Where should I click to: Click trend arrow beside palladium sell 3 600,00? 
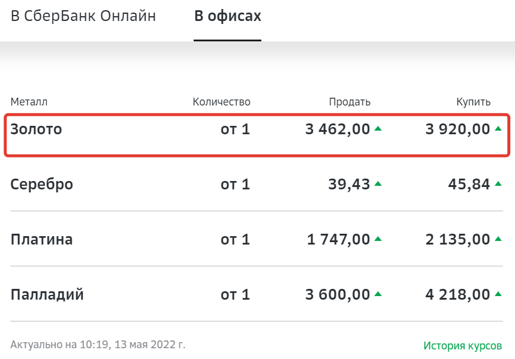coord(378,294)
